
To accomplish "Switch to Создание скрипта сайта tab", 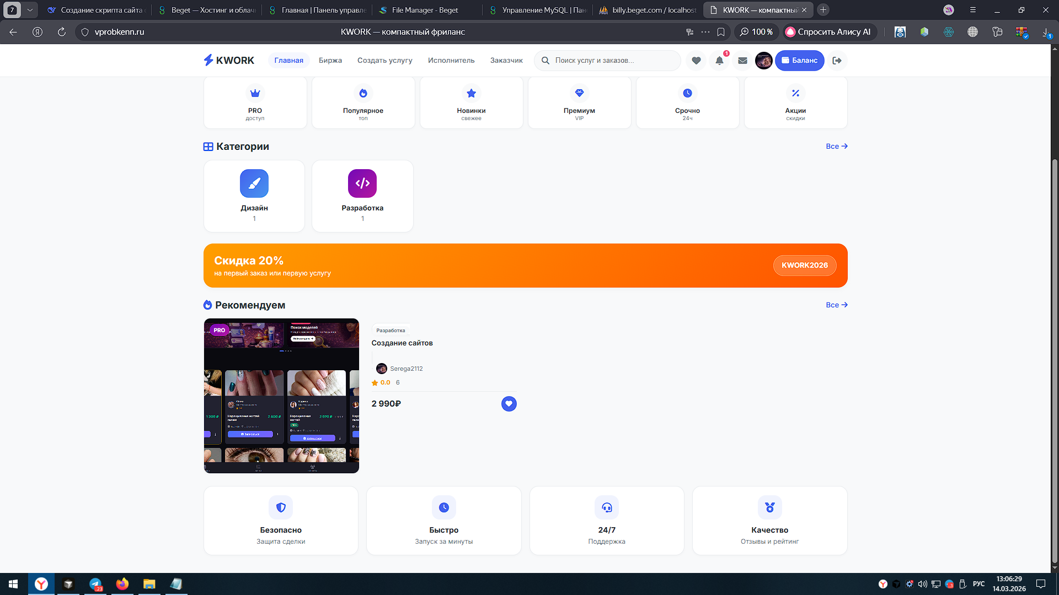I will click(95, 10).
